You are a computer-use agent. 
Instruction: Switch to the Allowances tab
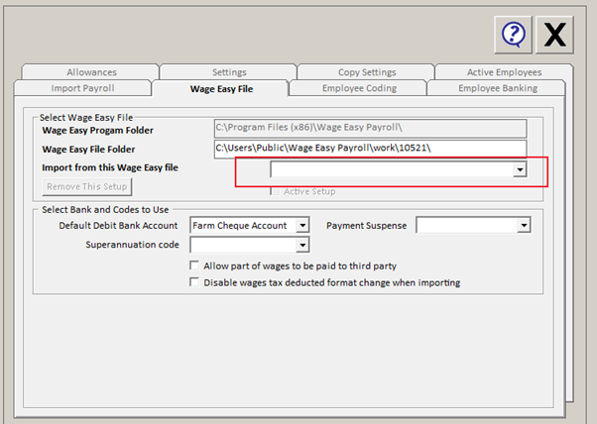[x=91, y=72]
